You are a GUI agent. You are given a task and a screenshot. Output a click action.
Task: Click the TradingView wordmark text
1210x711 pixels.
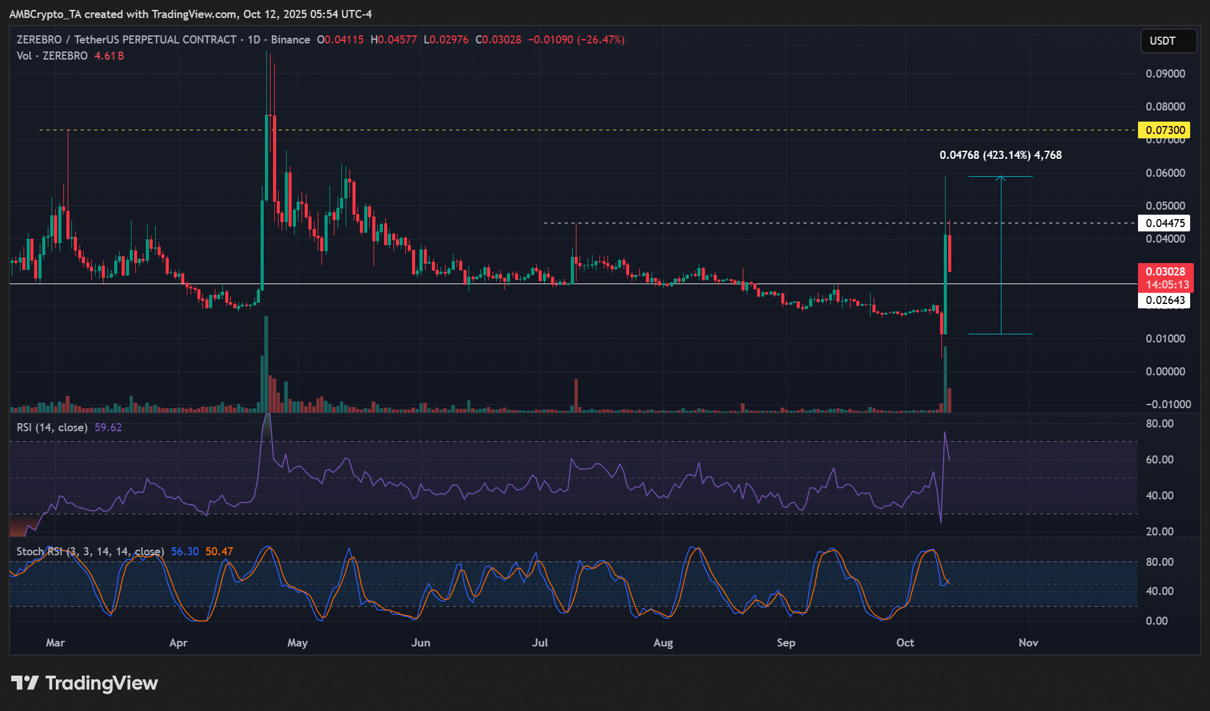coord(102,683)
